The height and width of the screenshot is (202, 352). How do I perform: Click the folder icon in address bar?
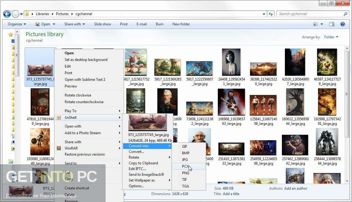tap(27, 14)
